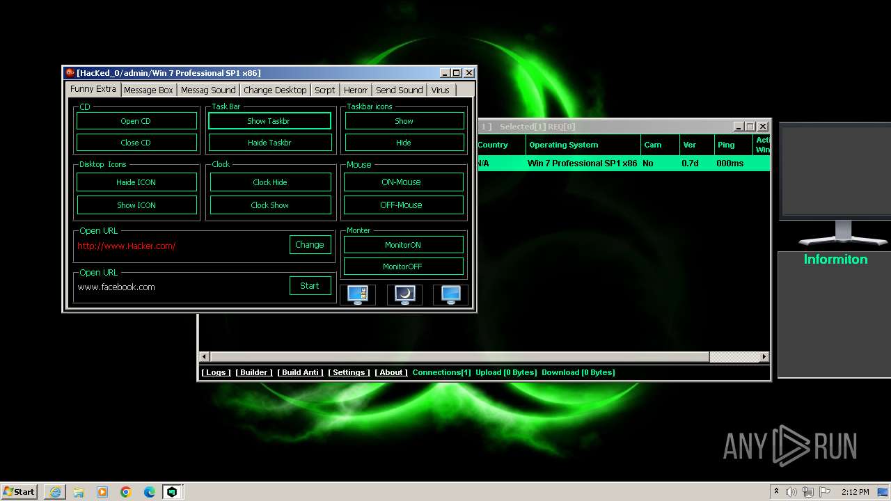
Task: Open the Windows Start menu
Action: (x=19, y=492)
